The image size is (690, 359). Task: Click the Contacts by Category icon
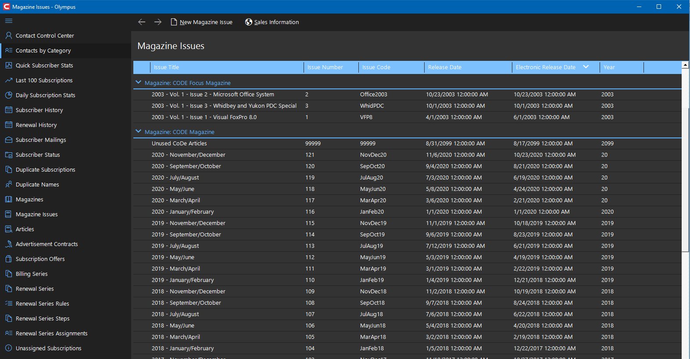point(9,50)
